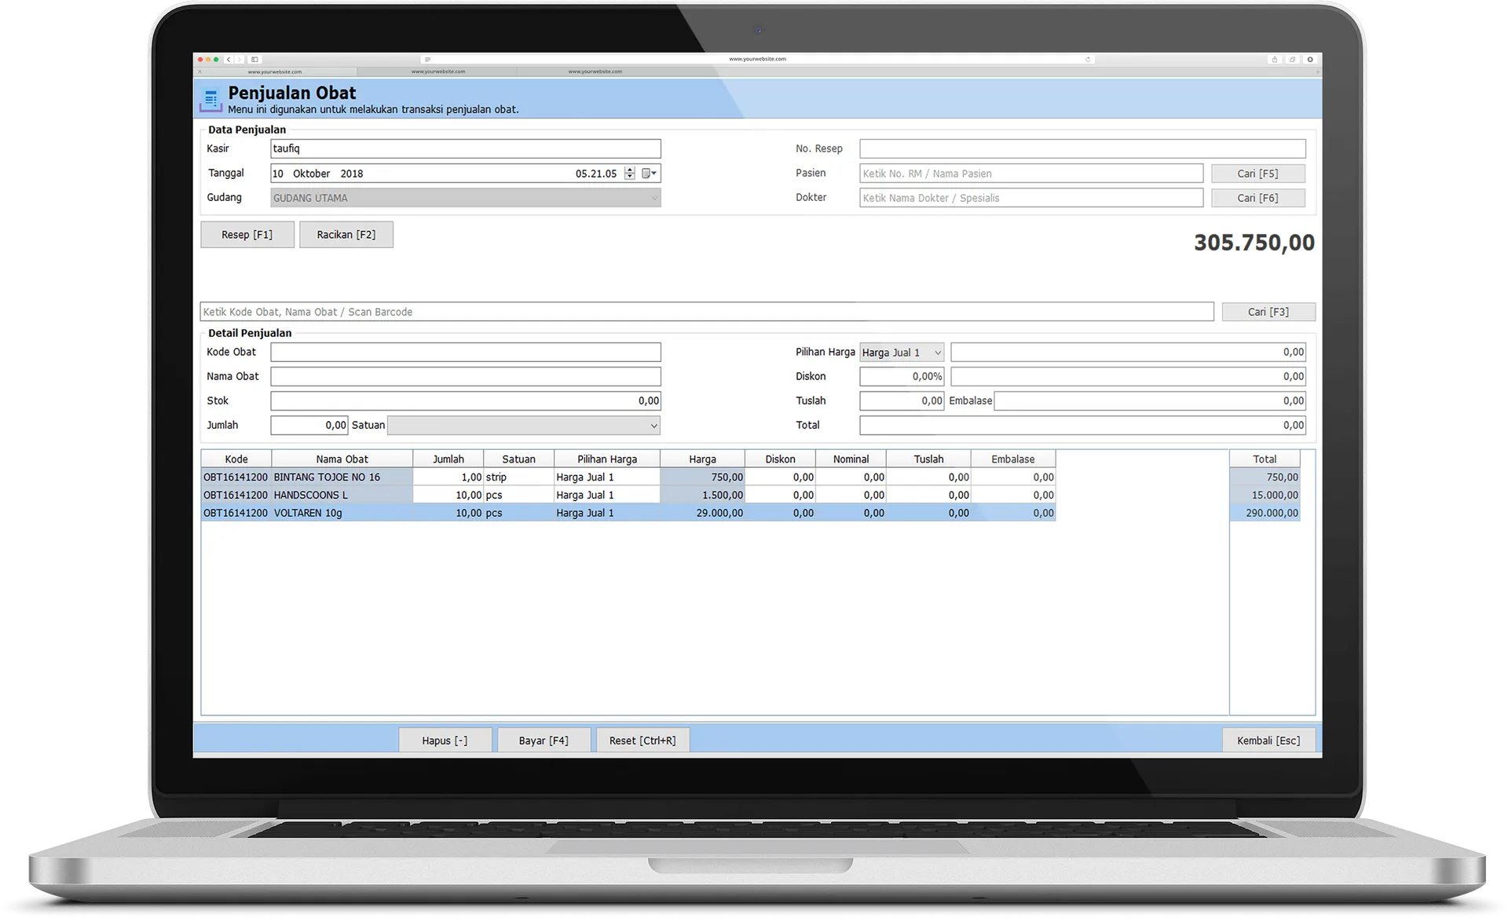Click the 1.500,00 price cell
Viewport: 1508px width, 918px height.
702,496
